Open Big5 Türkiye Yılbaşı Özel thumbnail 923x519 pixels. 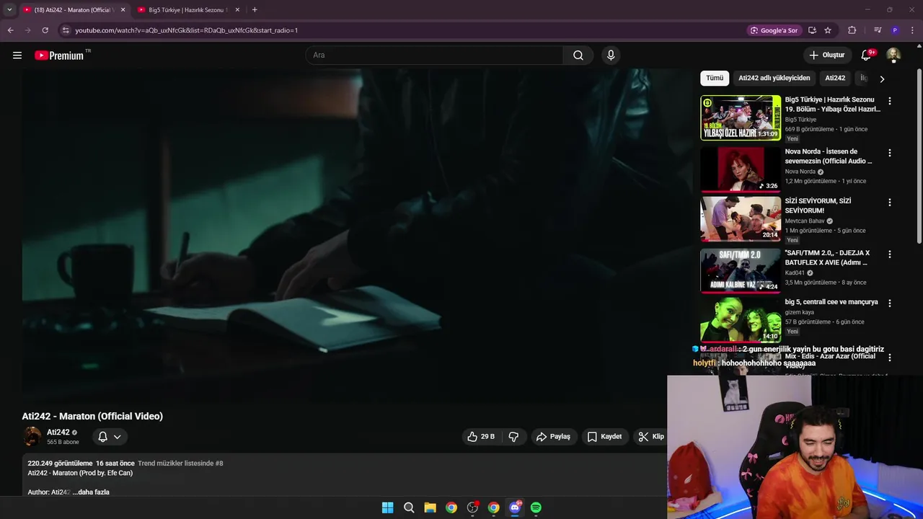741,117
